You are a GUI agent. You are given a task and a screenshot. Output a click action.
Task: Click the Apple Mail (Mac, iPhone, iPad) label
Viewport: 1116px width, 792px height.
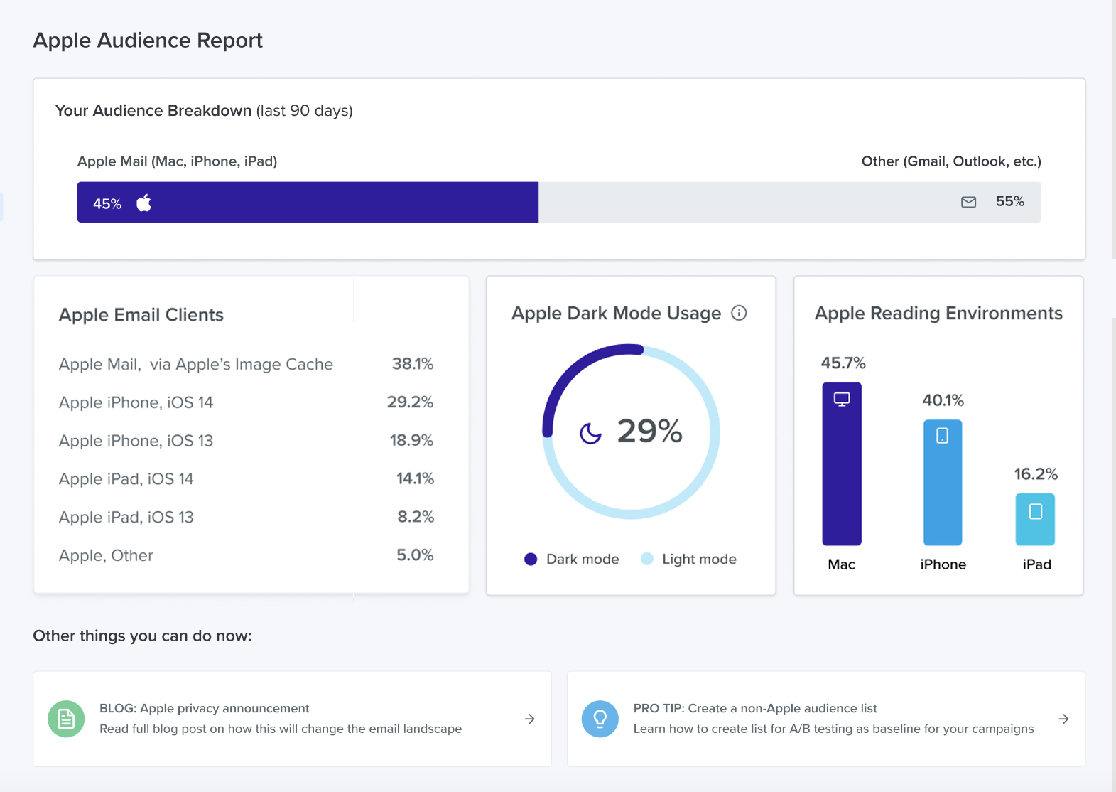177,161
